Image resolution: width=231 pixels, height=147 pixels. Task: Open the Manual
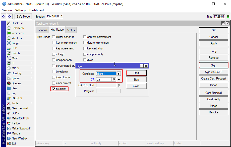point(16,133)
